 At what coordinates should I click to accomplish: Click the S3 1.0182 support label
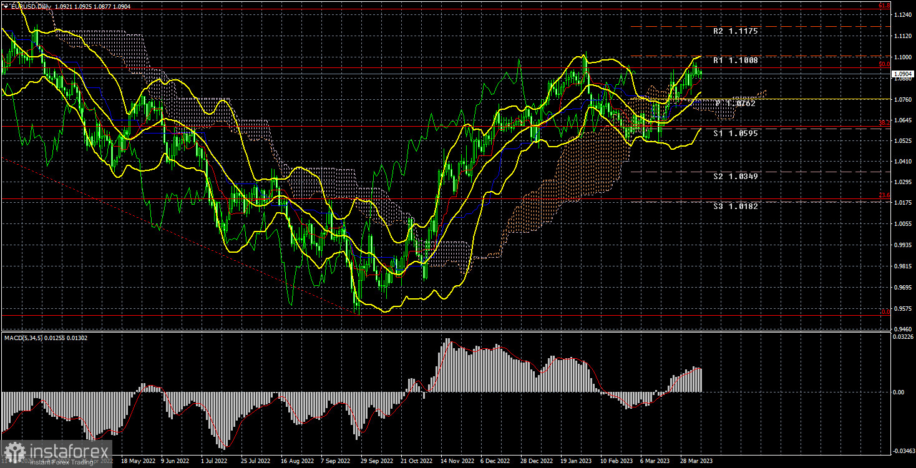pos(736,206)
